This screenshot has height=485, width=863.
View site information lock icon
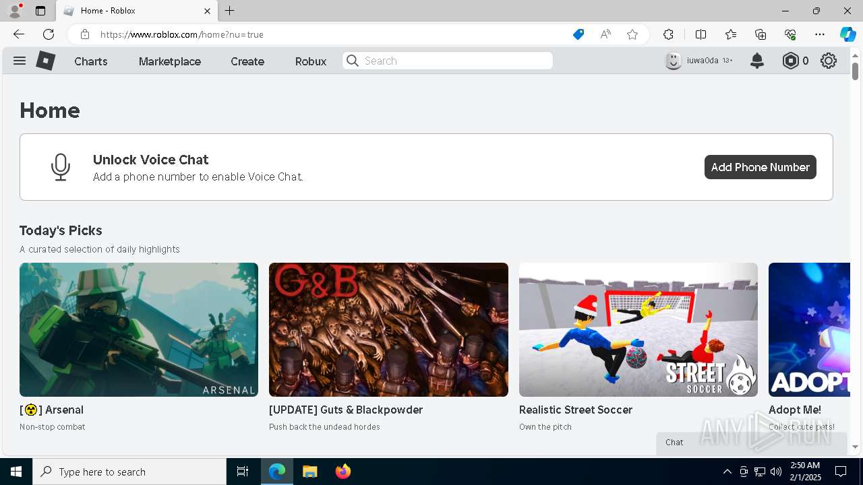pos(84,34)
